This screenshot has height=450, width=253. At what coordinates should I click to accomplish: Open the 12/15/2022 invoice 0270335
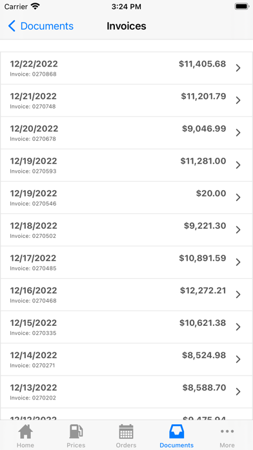coord(126,327)
